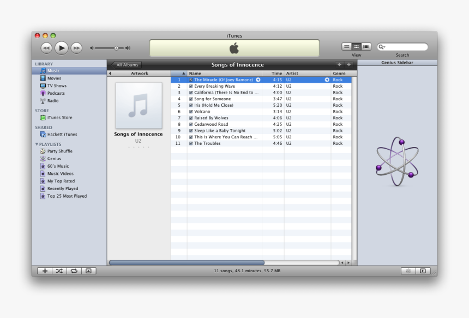Sort by Artist column header
The height and width of the screenshot is (318, 469).
308,74
